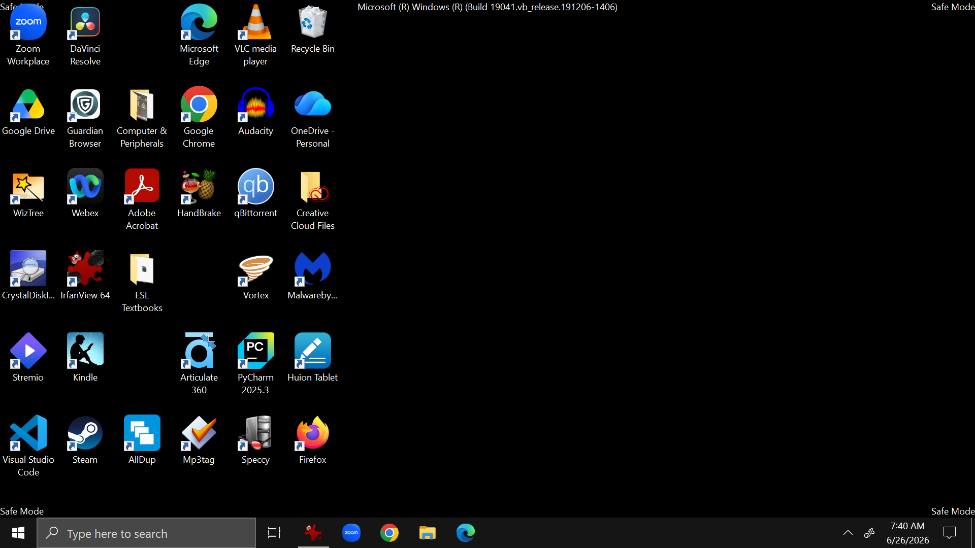Select the Visual Studio Code desktop icon
975x548 pixels.
tap(28, 447)
